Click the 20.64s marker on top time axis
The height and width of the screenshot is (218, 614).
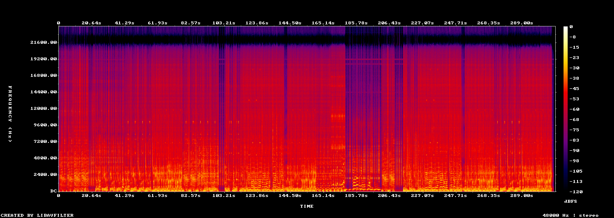tap(91, 23)
